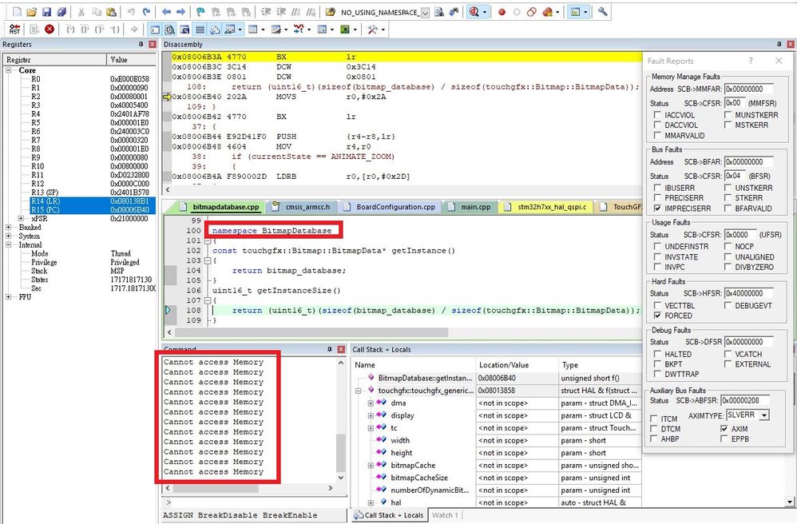Uncheck the FORCED hard fault checkbox

point(657,316)
